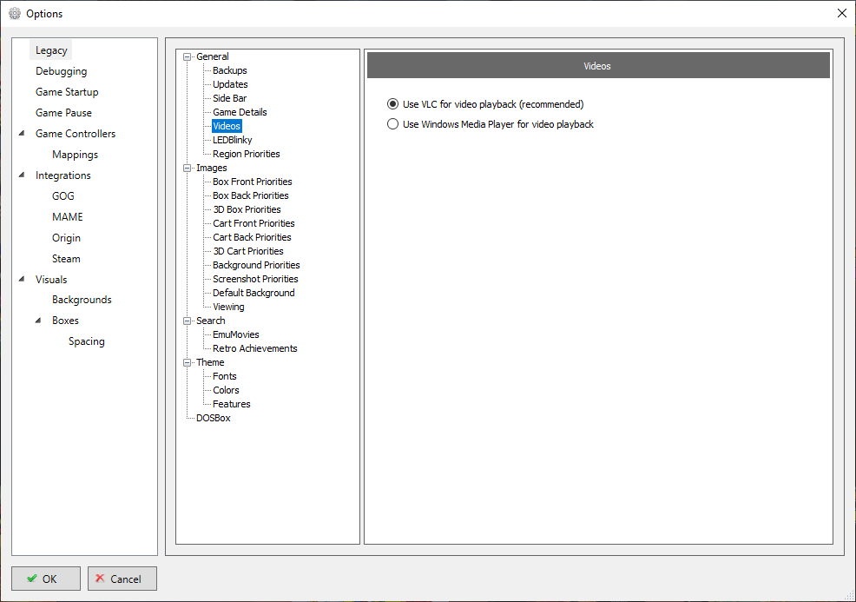Viewport: 856px width, 602px height.
Task: Collapse the Images tree node
Action: [188, 168]
